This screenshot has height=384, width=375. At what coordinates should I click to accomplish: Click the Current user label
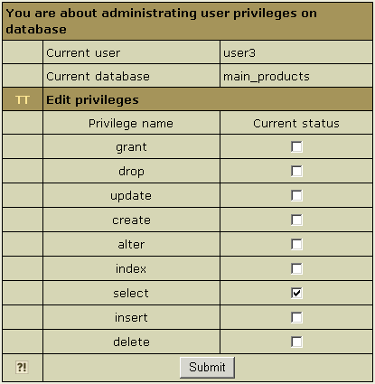[x=83, y=53]
